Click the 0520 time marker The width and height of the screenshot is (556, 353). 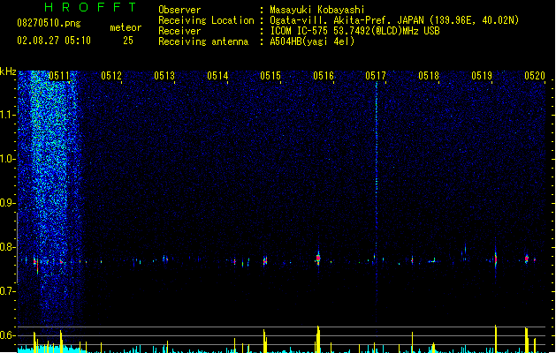tap(535, 76)
